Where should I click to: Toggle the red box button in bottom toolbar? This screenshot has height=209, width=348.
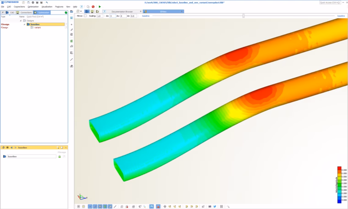[158, 207]
